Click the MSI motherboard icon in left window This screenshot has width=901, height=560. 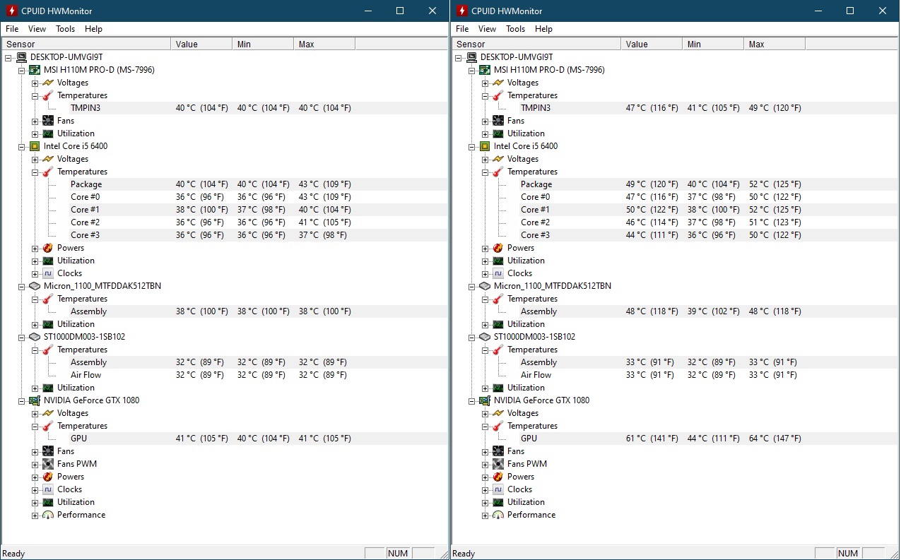click(x=35, y=70)
